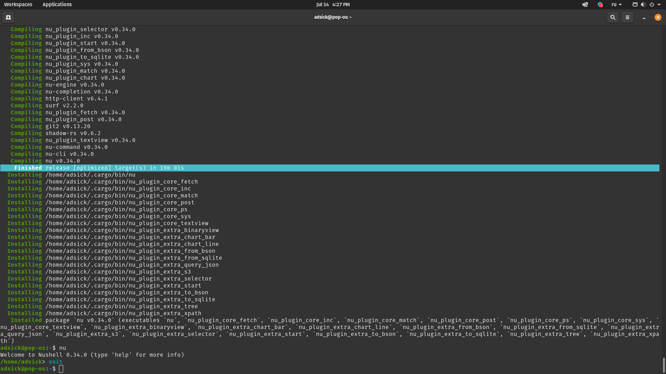Click 'Compiling git2 v0.13.20' line

click(50, 126)
